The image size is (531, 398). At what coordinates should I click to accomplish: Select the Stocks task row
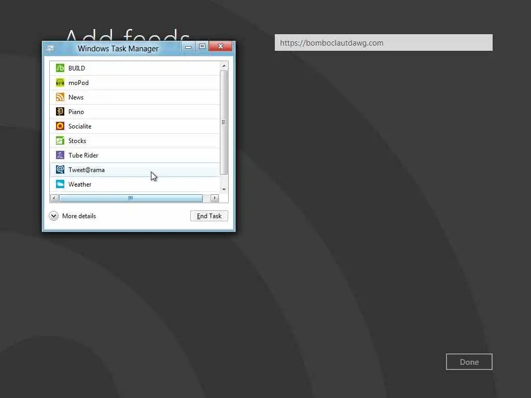pyautogui.click(x=135, y=140)
